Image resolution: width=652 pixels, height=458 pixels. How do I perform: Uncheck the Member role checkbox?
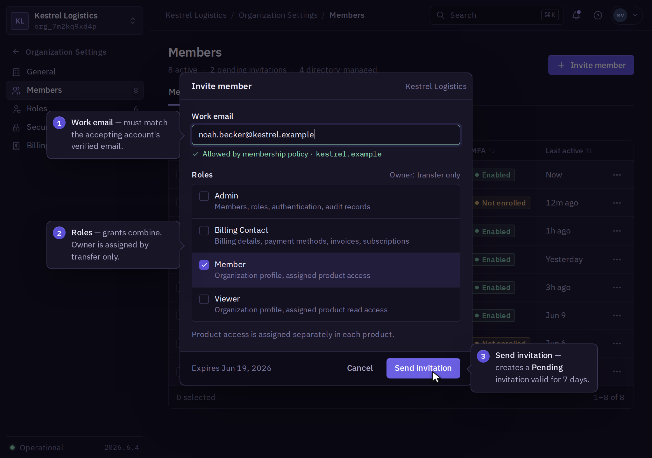pos(204,265)
